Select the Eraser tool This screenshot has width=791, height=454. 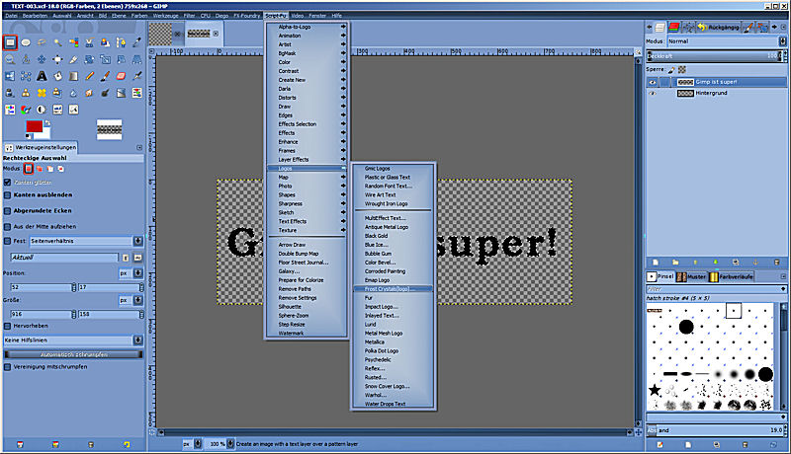[x=121, y=76]
